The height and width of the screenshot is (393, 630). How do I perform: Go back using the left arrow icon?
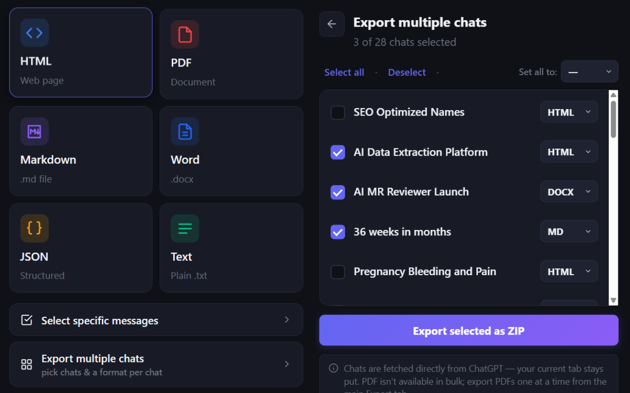coord(332,24)
